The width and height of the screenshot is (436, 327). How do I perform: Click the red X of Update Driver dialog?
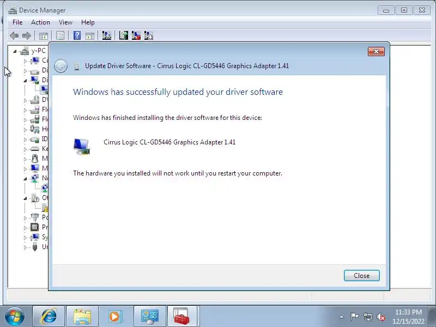pyautogui.click(x=376, y=51)
